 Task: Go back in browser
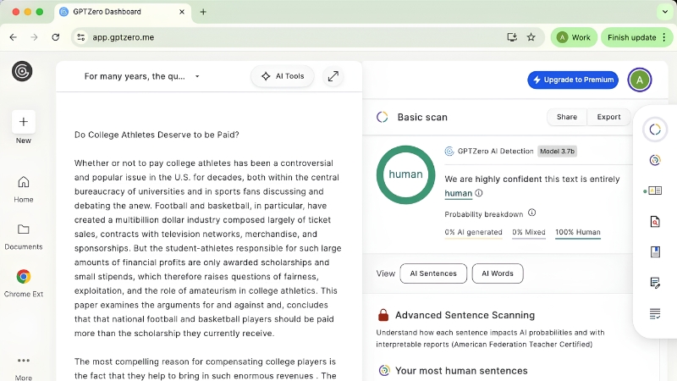14,37
